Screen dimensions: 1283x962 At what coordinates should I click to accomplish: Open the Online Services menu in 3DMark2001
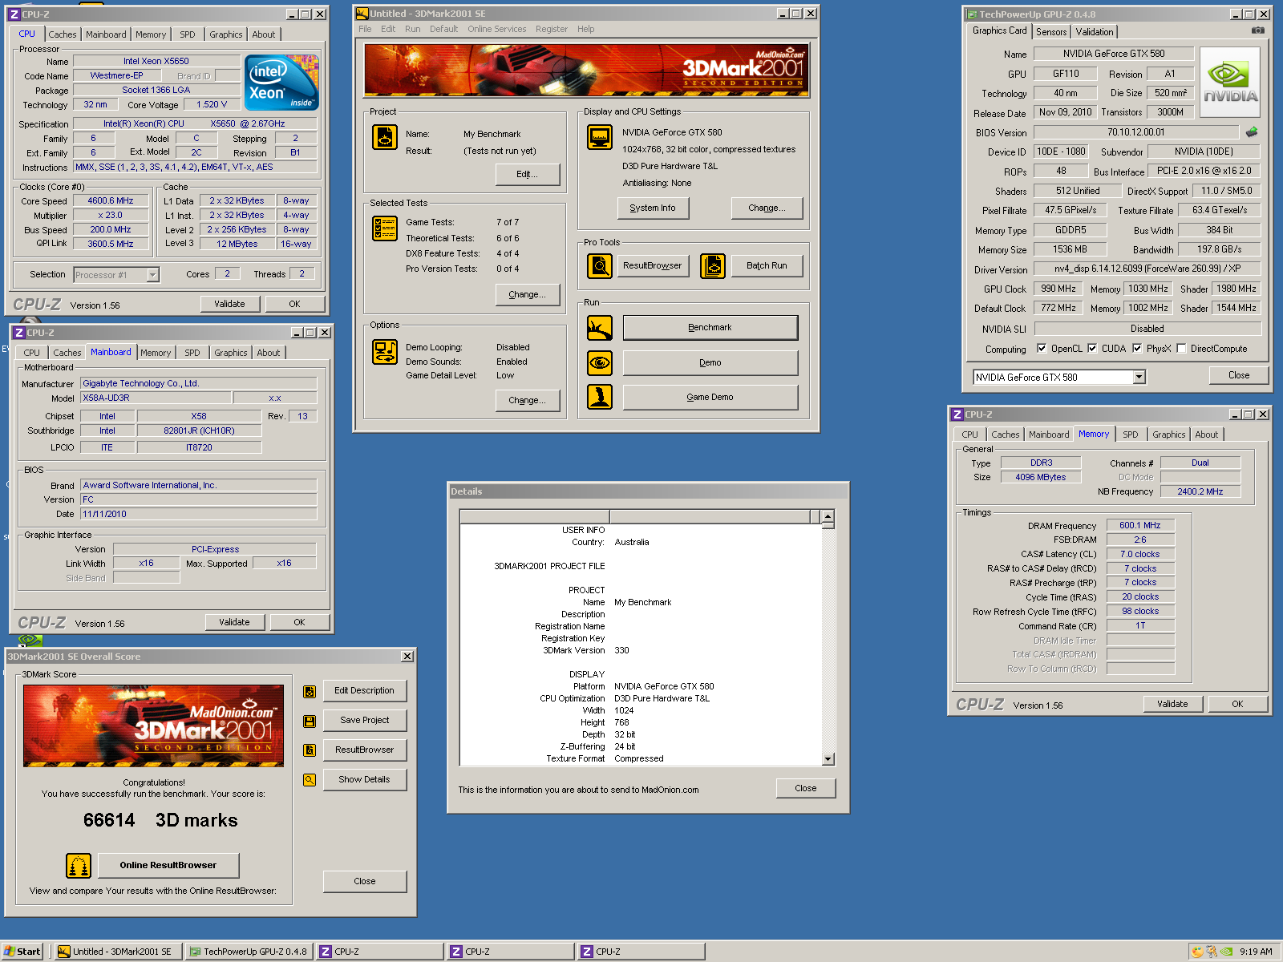497,29
